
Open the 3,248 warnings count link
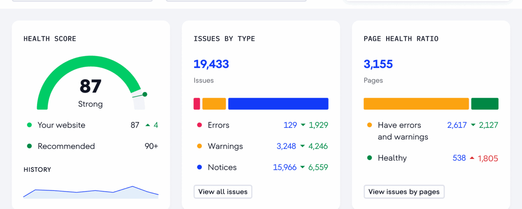(x=286, y=146)
